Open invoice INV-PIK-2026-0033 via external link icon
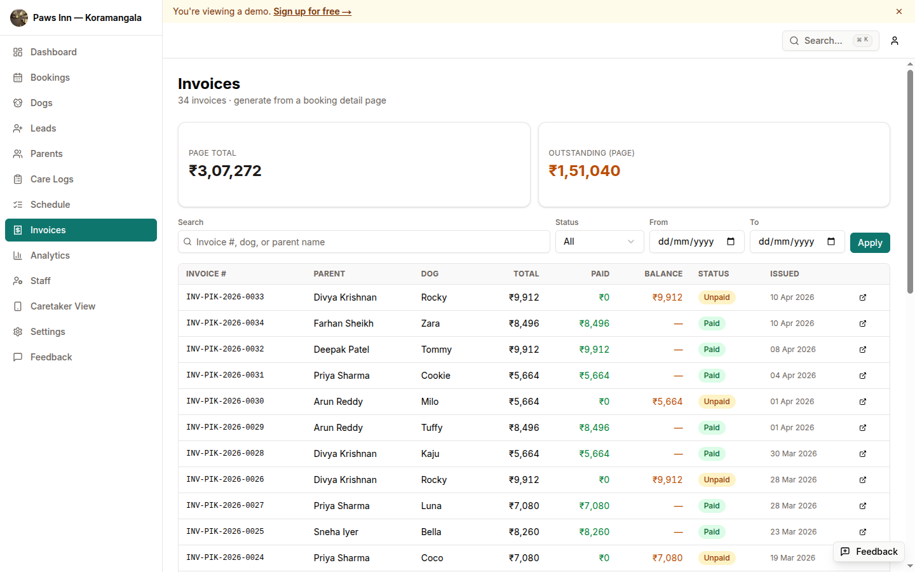This screenshot has height=572, width=915. point(862,297)
